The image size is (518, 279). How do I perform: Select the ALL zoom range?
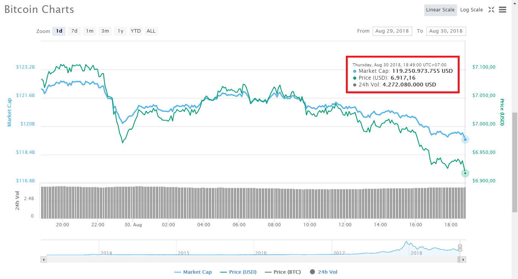(151, 31)
